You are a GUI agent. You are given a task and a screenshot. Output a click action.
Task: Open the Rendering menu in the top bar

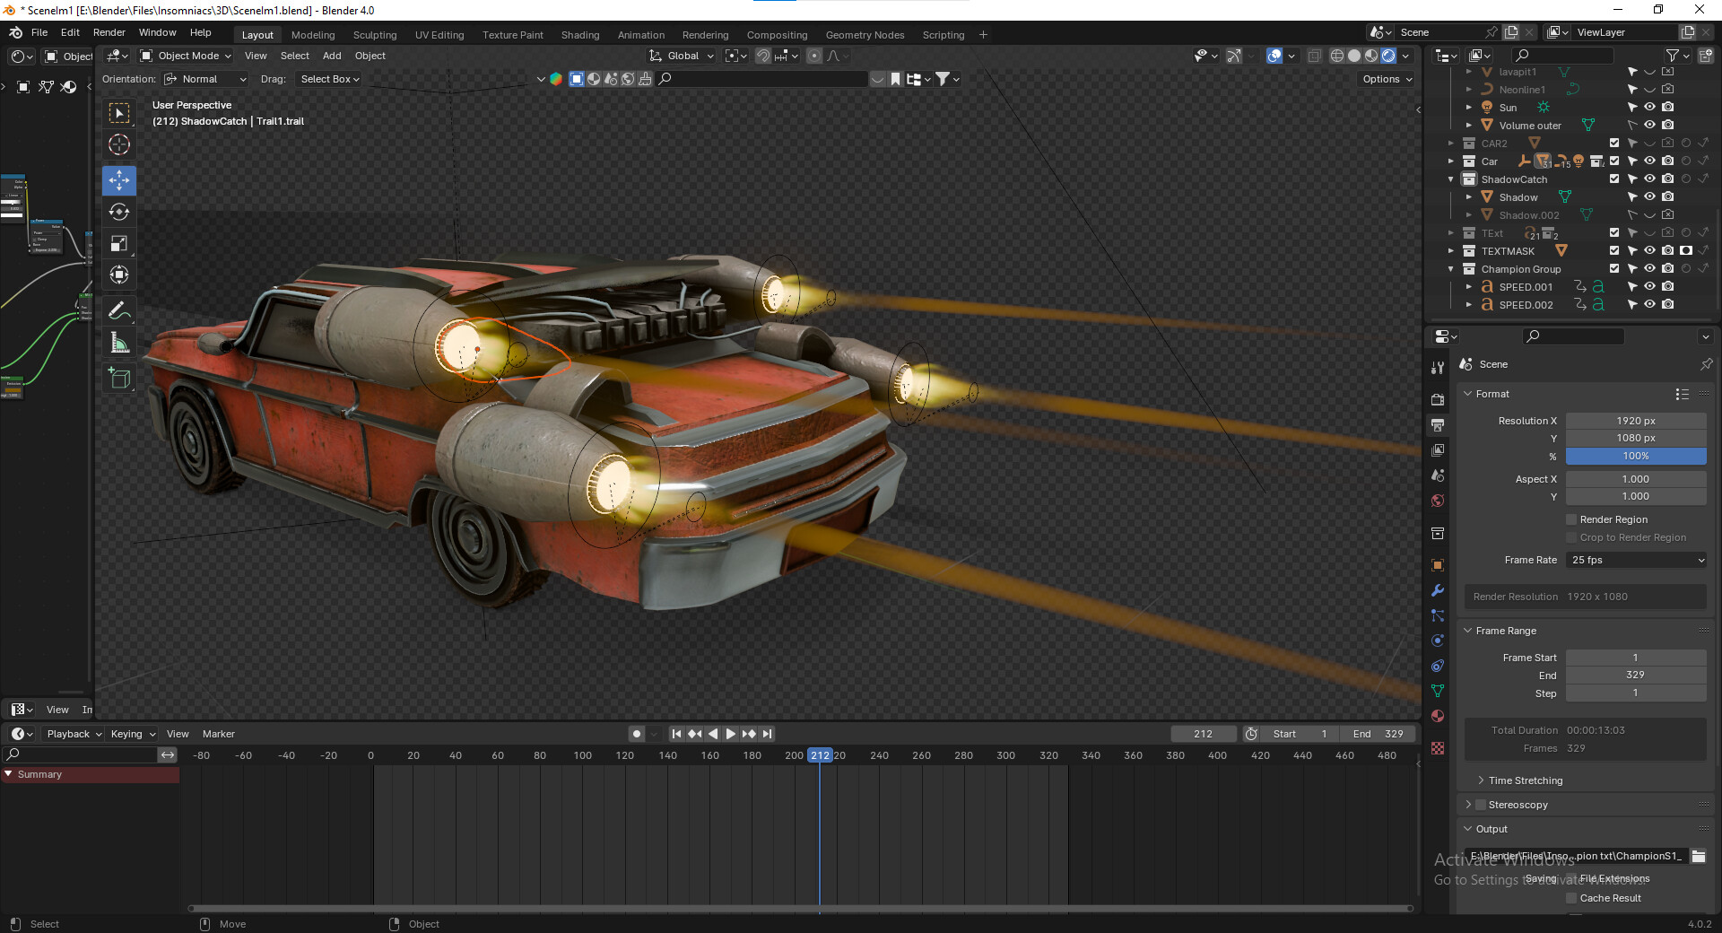pyautogui.click(x=705, y=35)
